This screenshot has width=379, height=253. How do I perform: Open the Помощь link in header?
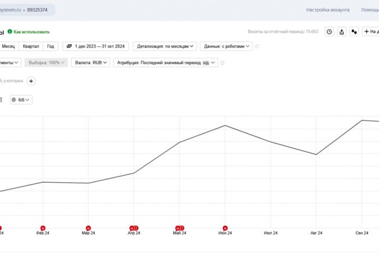pos(370,10)
